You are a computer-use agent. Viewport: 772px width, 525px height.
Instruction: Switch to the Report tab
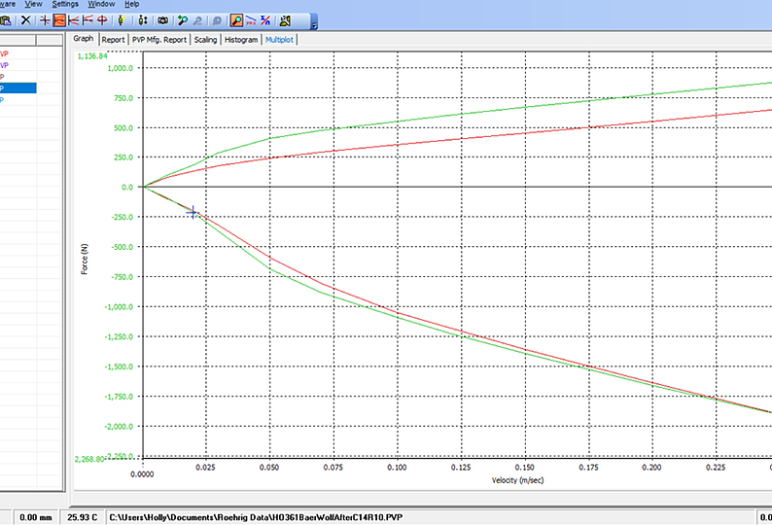click(x=113, y=40)
